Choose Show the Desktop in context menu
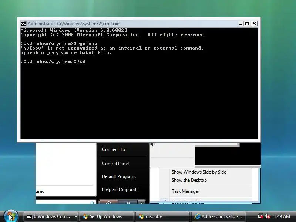This screenshot has height=222, width=296. (189, 180)
